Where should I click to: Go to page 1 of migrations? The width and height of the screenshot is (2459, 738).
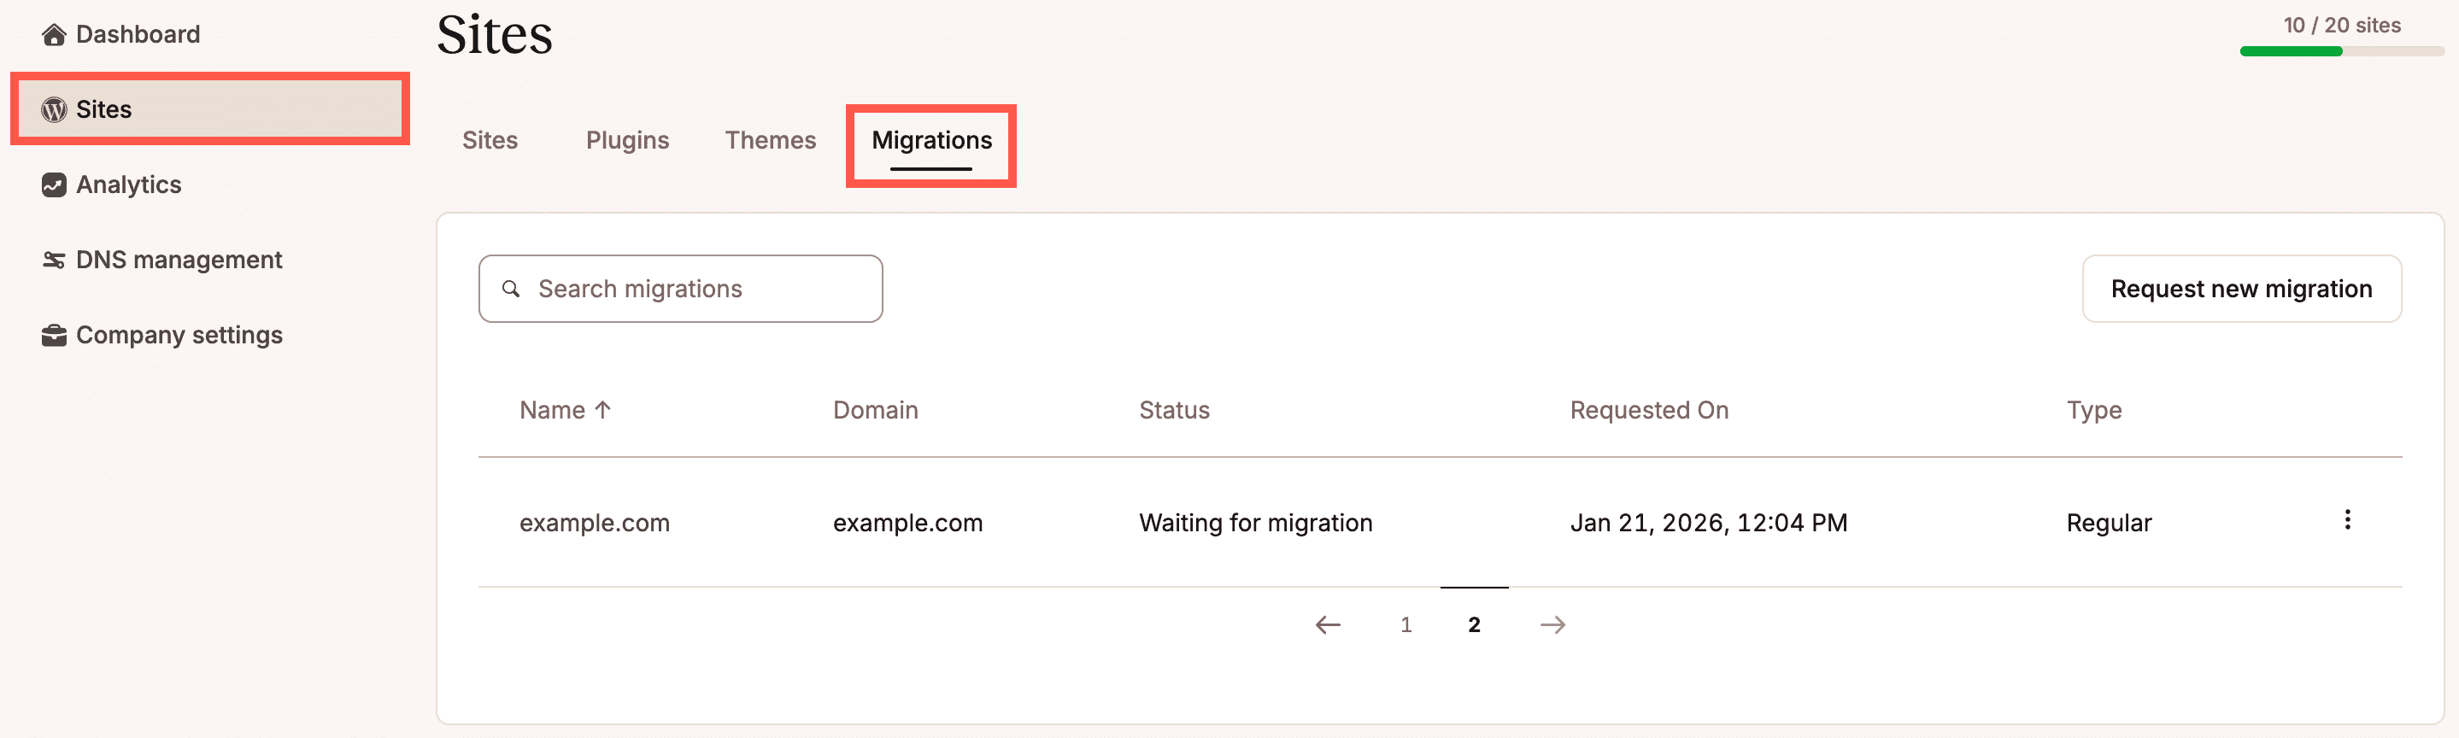tap(1406, 624)
